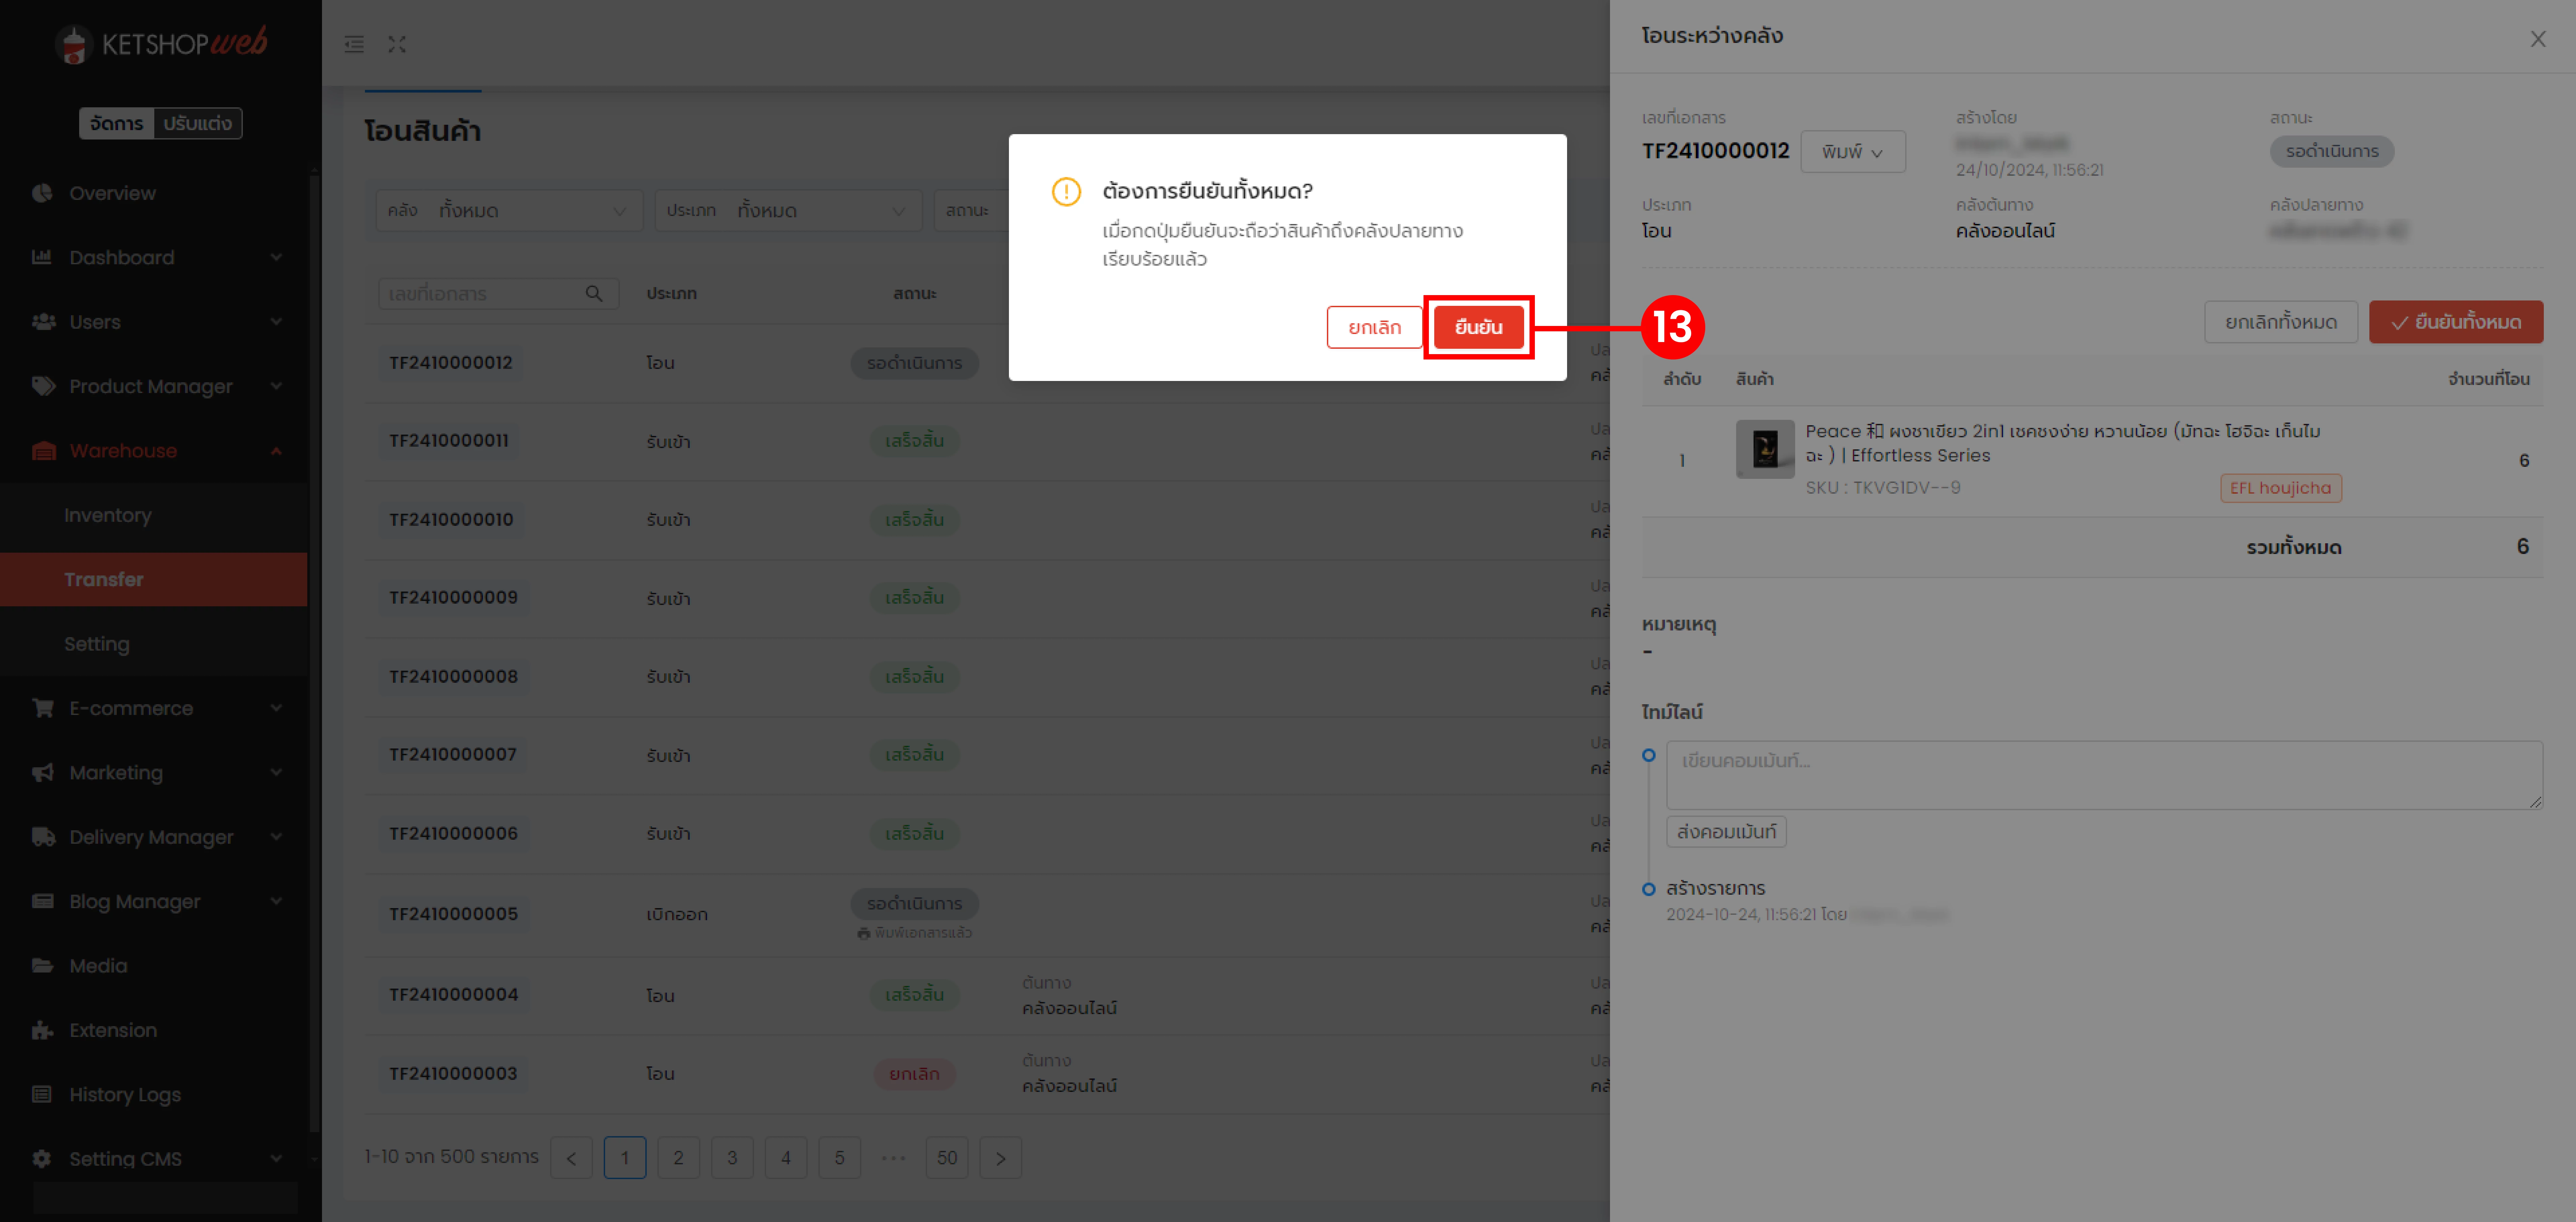Click the Marketing megaphone icon
Screen dimensions: 2576x1222
coord(43,773)
